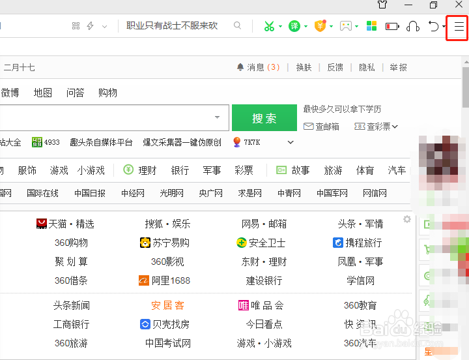
Task: Click the colorful grid apps icon
Action: [x=371, y=26]
